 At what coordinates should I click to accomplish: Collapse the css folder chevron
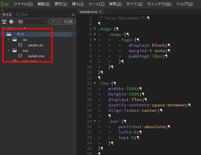[x=9, y=40]
